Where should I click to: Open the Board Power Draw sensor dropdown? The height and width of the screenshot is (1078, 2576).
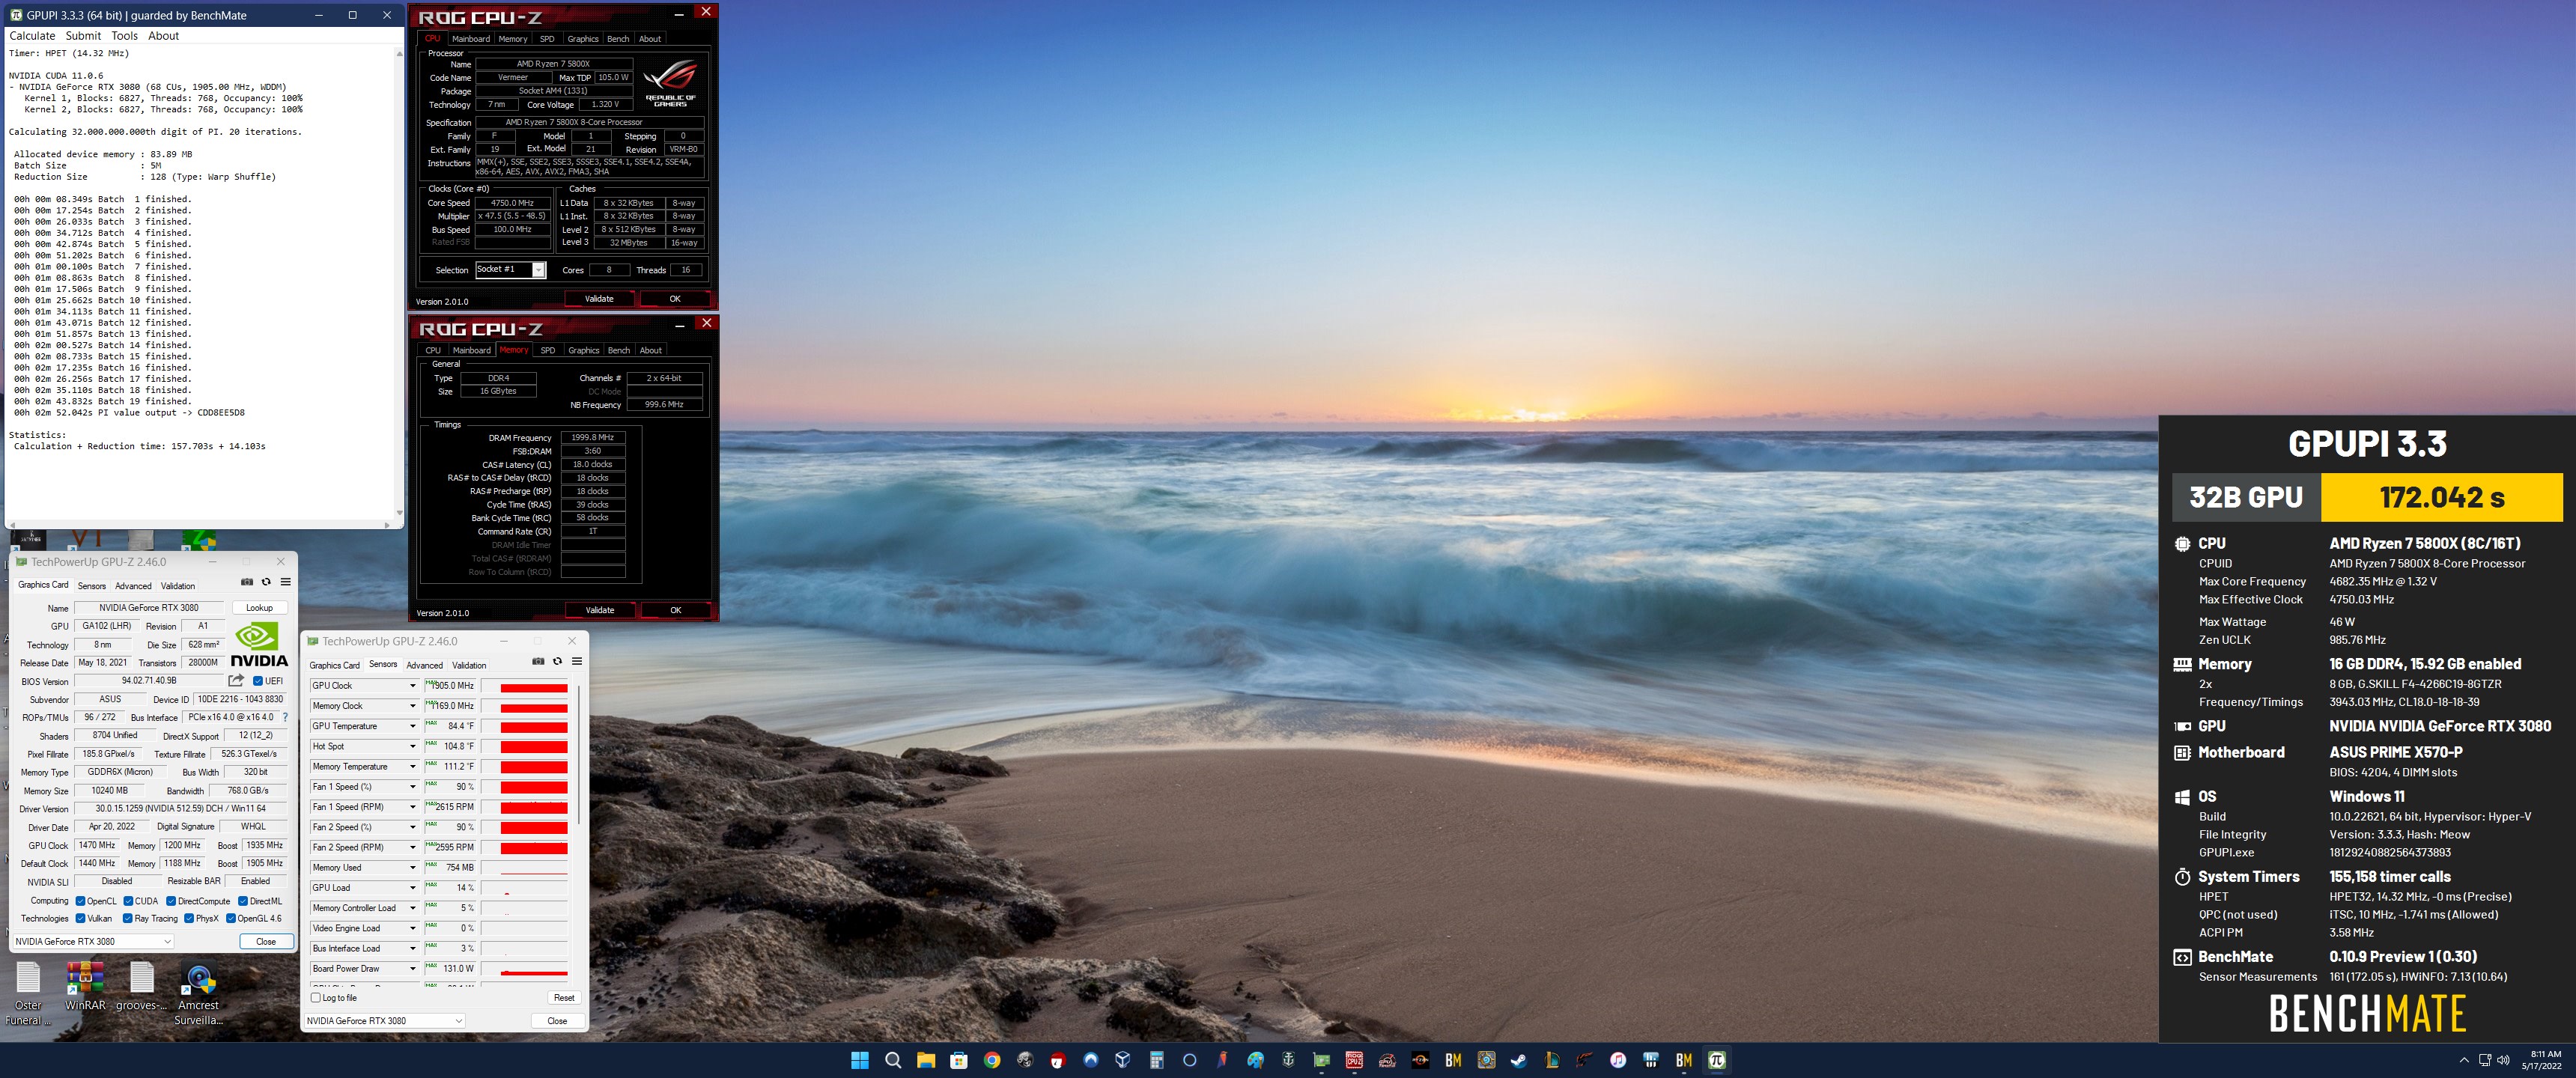[412, 968]
